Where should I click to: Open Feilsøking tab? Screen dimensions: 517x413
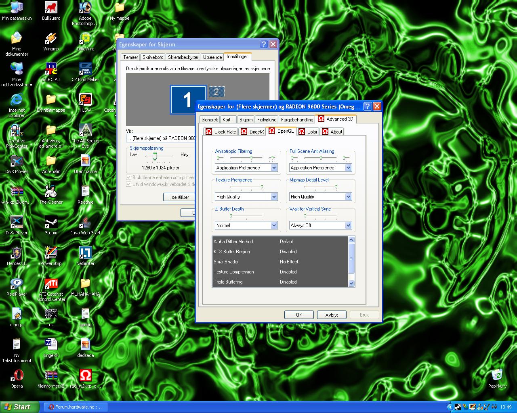point(267,119)
